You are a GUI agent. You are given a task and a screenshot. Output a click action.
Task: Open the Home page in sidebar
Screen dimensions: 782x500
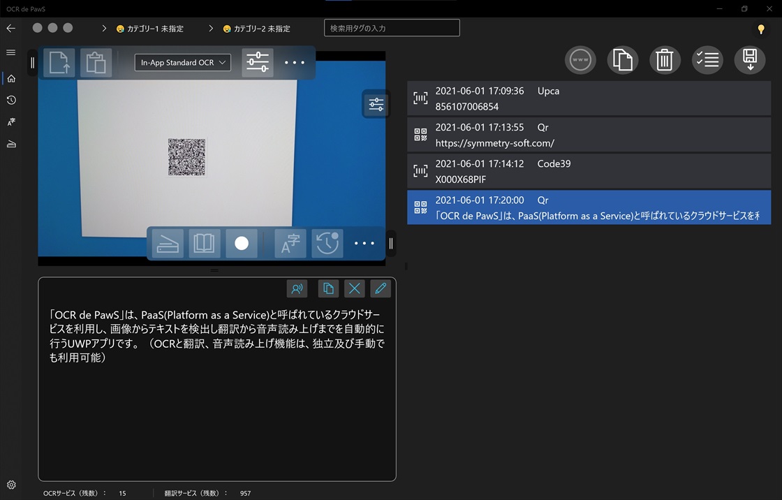(x=11, y=78)
